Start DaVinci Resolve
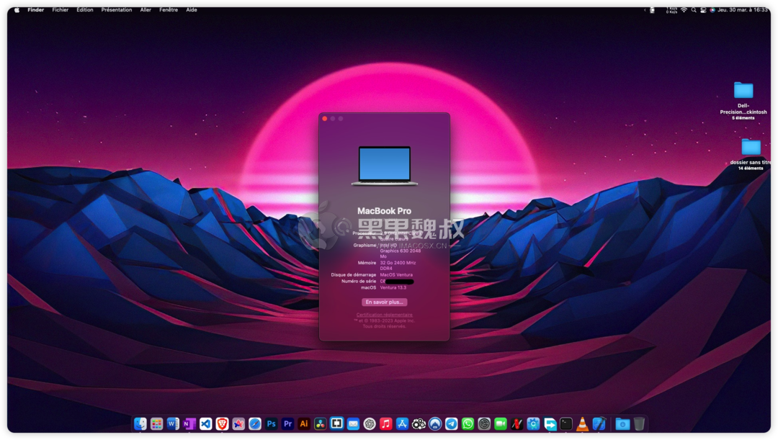The image size is (778, 440). click(320, 423)
